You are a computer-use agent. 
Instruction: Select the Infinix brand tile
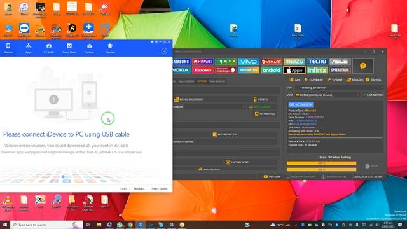tap(317, 70)
